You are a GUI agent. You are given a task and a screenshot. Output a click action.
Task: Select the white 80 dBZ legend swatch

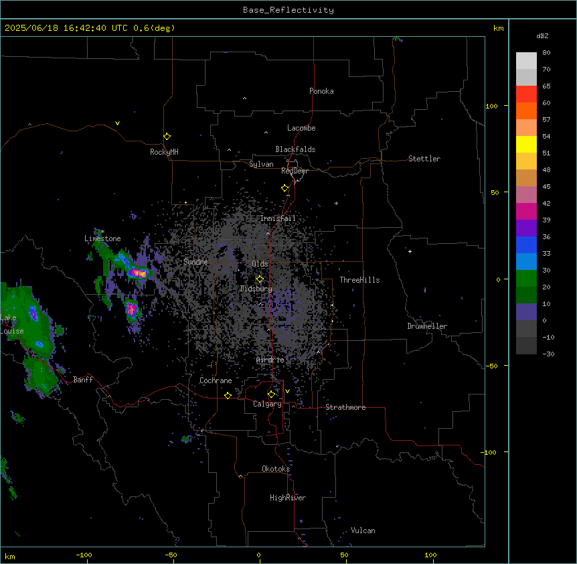526,61
